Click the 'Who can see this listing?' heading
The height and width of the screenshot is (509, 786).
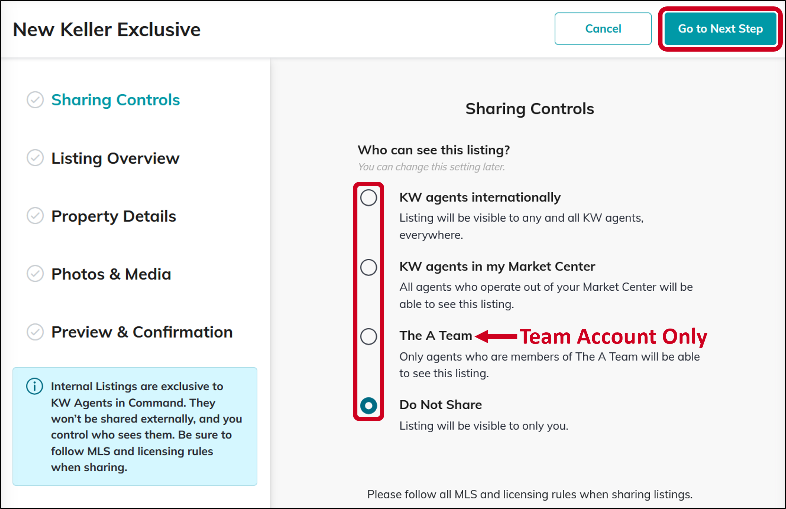point(434,150)
